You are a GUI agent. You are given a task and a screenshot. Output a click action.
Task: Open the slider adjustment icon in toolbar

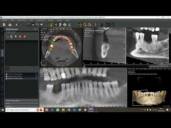point(37,25)
